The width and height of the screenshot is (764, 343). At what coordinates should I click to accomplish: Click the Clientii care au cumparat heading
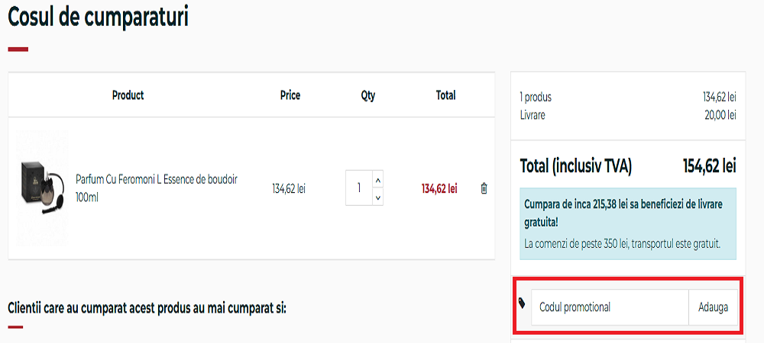(147, 308)
